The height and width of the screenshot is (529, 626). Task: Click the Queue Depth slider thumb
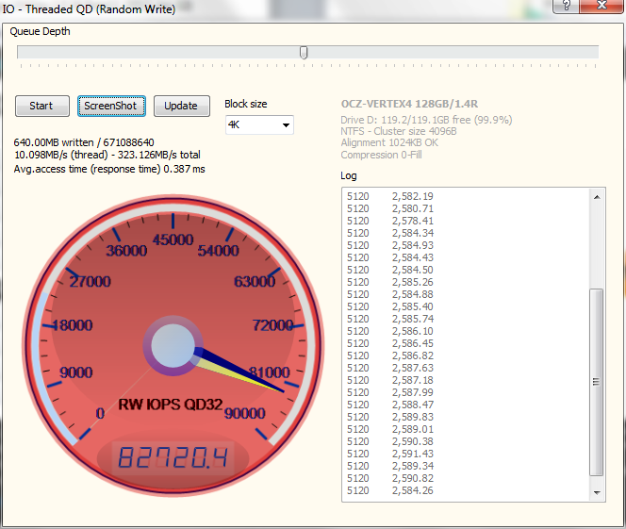click(304, 53)
